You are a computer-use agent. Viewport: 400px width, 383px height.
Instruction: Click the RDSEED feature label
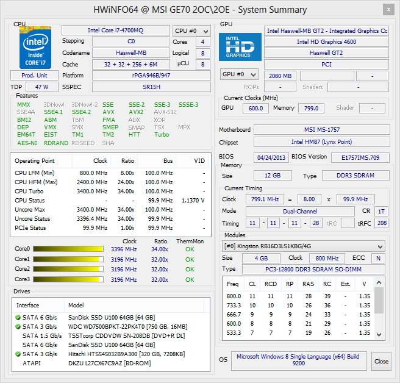click(x=83, y=143)
